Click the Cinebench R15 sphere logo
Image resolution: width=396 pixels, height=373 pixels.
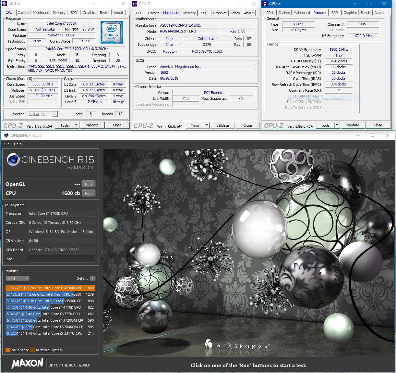point(13,160)
